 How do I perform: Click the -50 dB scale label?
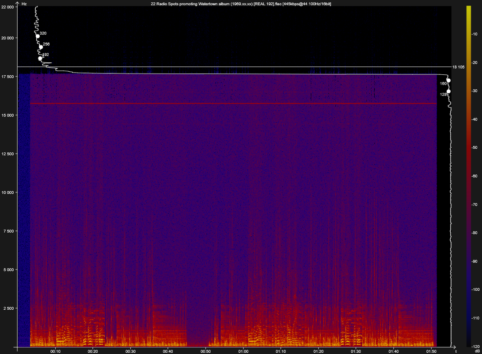474,148
